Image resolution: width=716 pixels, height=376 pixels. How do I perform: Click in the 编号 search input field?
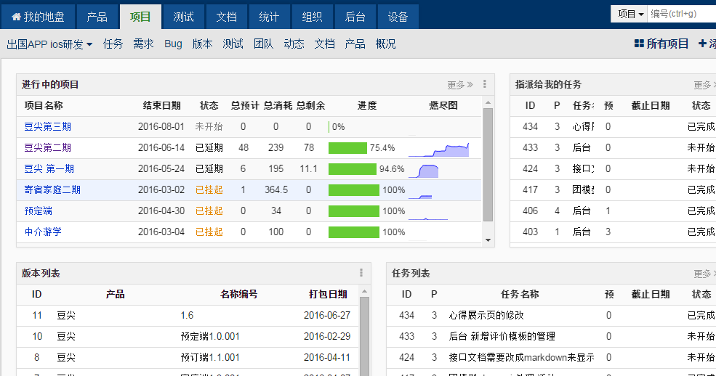(680, 14)
